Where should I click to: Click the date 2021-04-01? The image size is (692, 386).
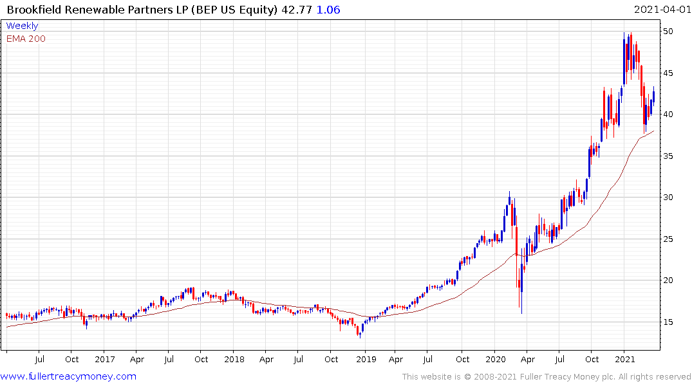coord(662,10)
